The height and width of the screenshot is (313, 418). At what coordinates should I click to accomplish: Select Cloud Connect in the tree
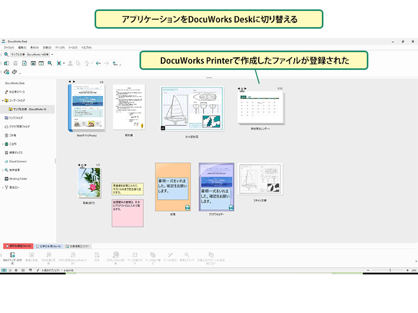point(16,161)
